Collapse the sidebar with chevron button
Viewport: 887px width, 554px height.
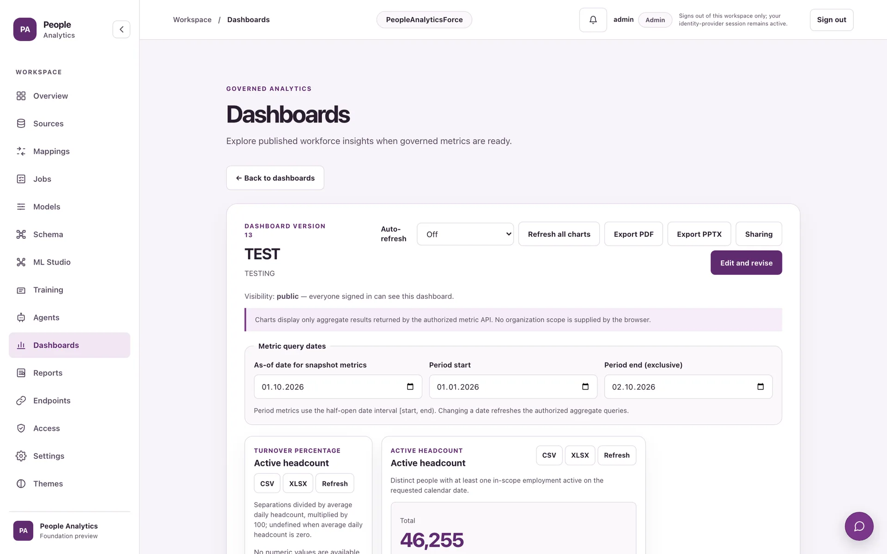coord(122,30)
